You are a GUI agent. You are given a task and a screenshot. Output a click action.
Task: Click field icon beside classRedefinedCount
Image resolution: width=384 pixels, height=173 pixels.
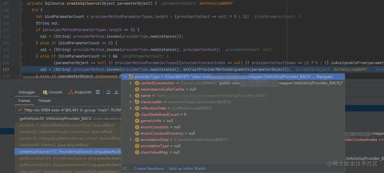137,114
